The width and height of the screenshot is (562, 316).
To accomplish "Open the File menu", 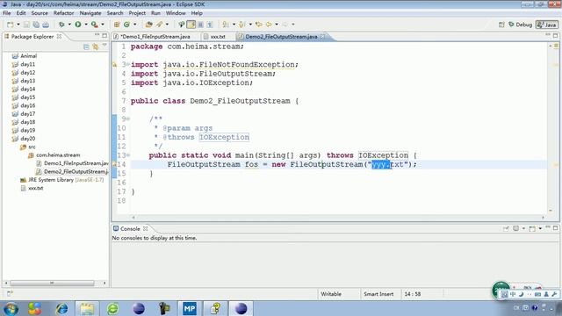I will [6, 13].
